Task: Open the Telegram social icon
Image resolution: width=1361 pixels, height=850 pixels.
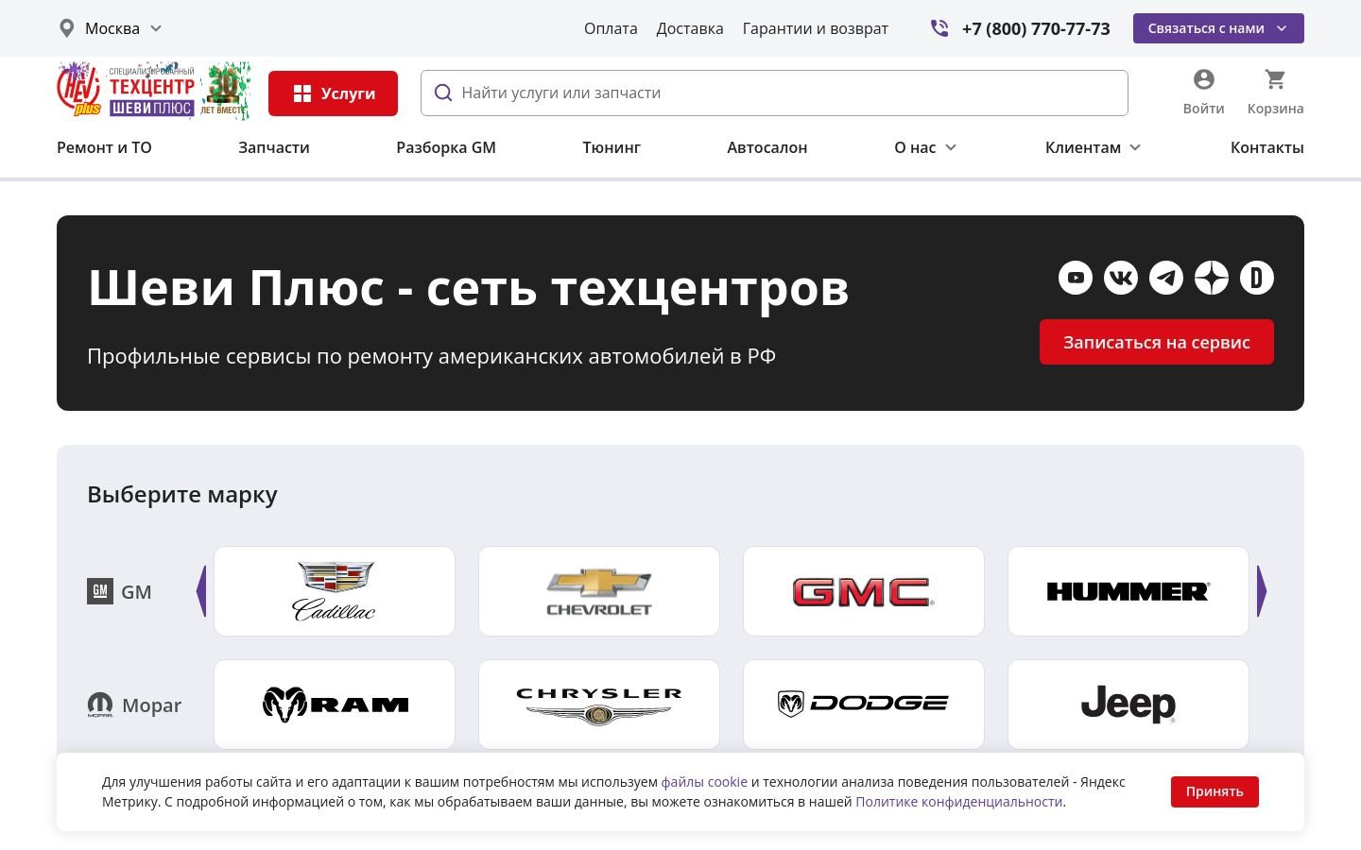Action: pyautogui.click(x=1166, y=278)
